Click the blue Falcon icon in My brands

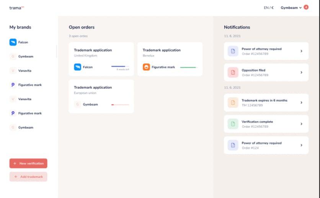pos(13,42)
